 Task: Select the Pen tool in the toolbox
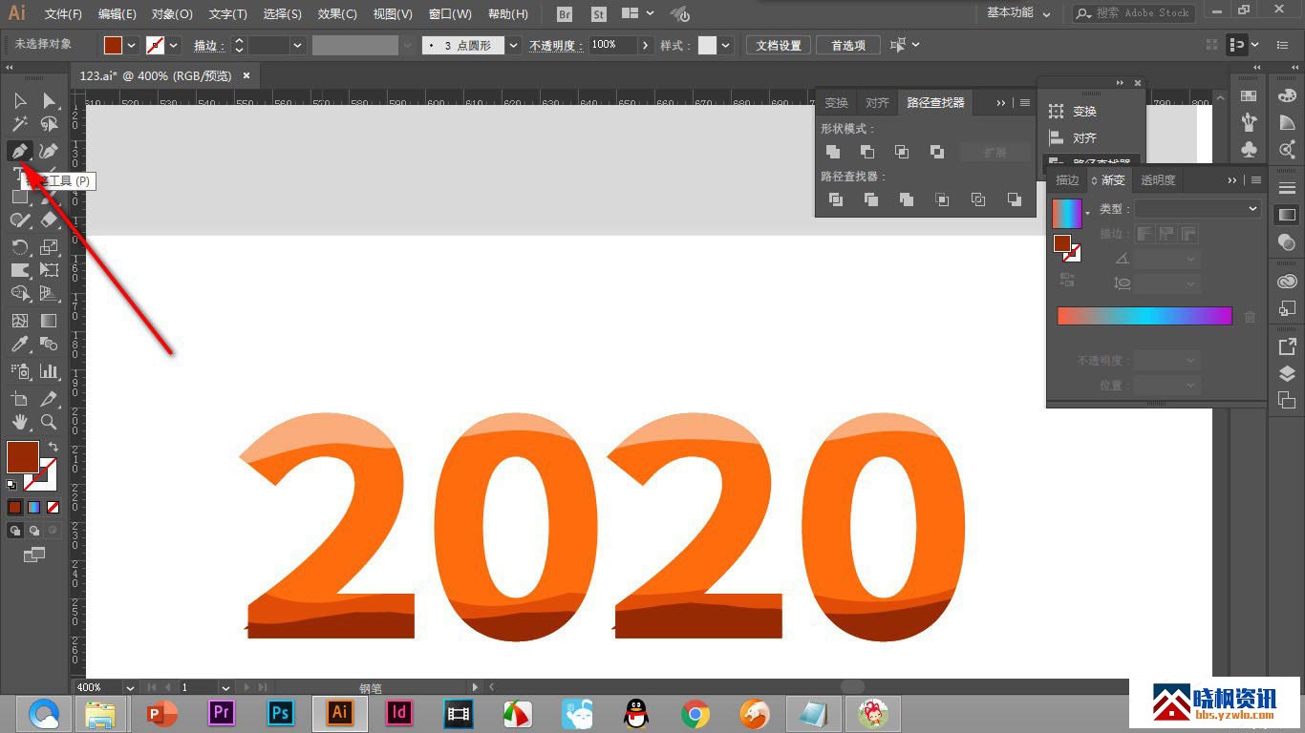[x=19, y=151]
